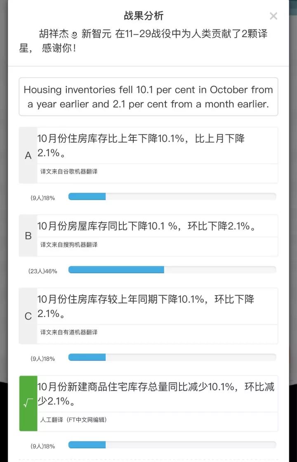Screen dimensions: 297x462
Task: Click 译文来自搜狗机器翻译 source label
Action: pyautogui.click(x=69, y=245)
